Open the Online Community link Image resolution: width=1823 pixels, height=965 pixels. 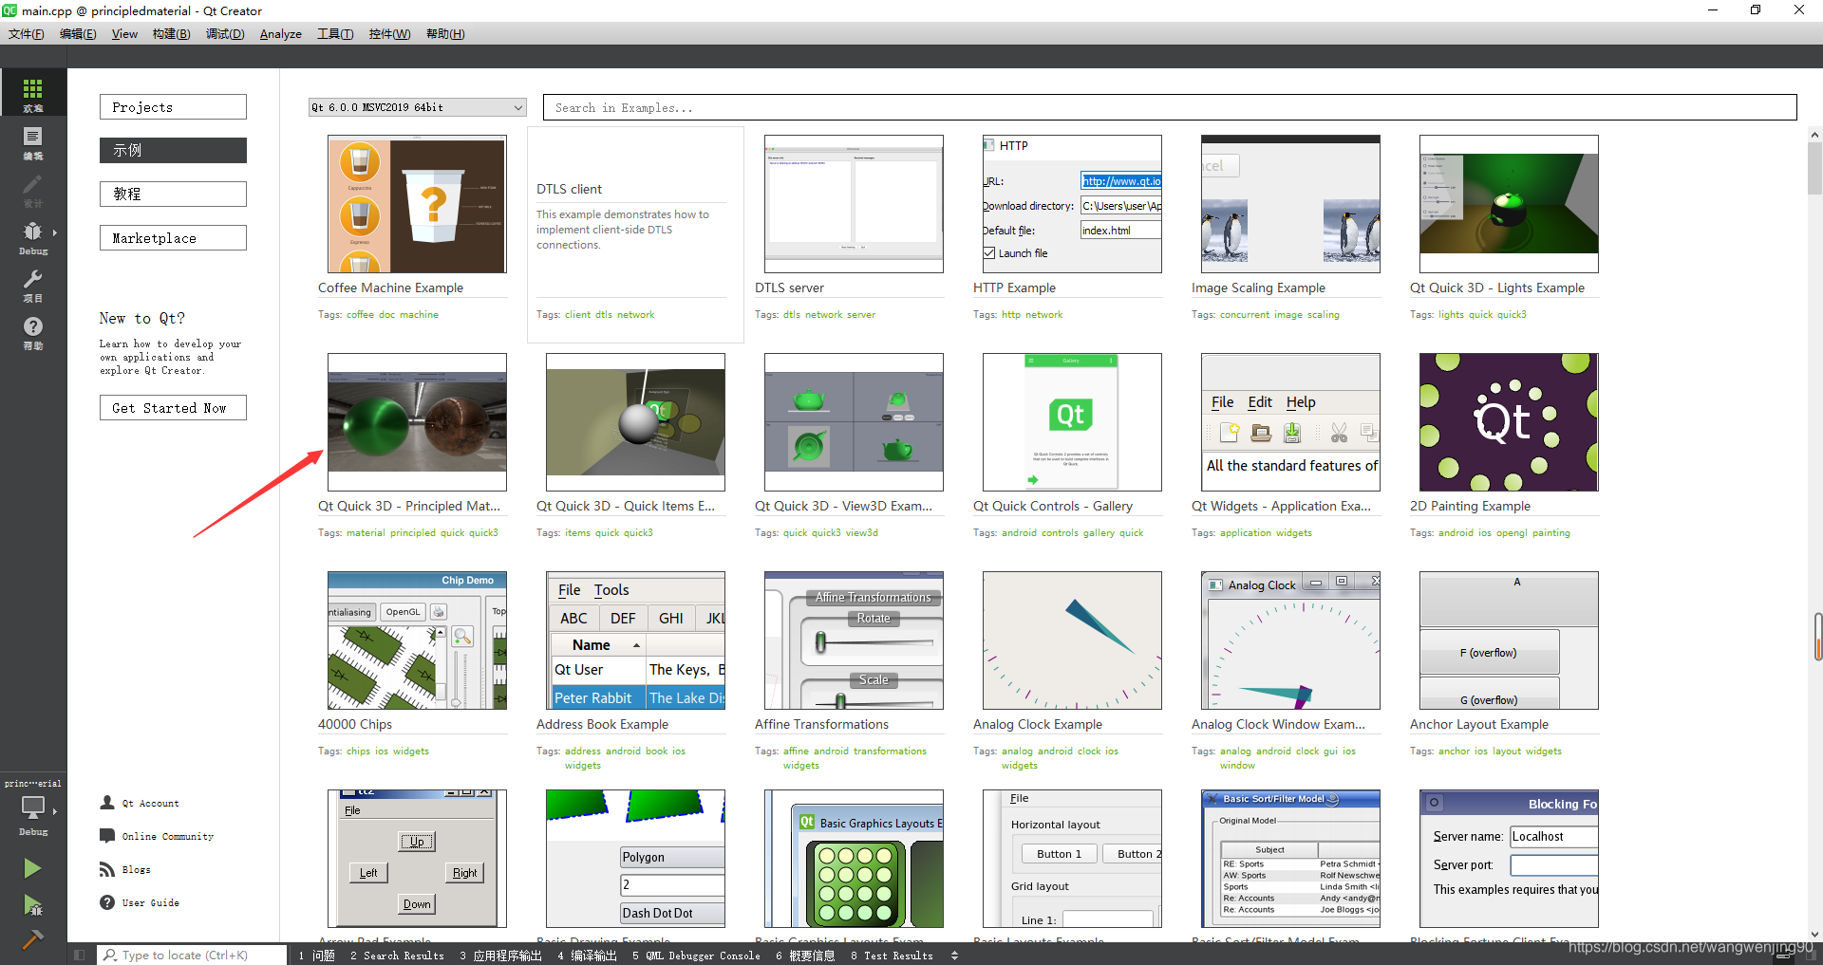tap(168, 836)
